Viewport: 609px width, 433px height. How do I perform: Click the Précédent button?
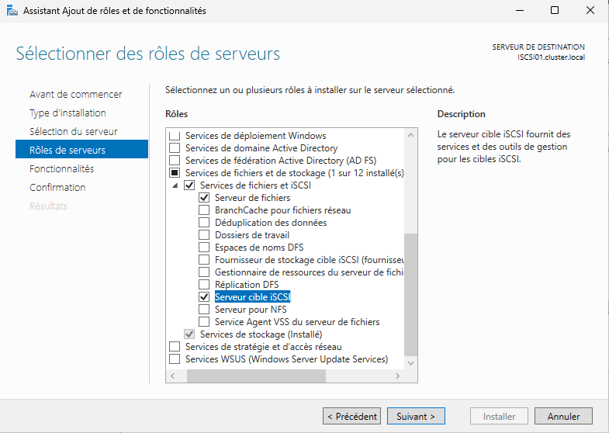coord(351,417)
